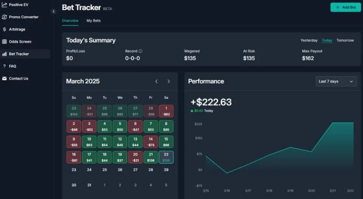Select March 4 showing $53
The image size is (363, 199).
[105, 126]
